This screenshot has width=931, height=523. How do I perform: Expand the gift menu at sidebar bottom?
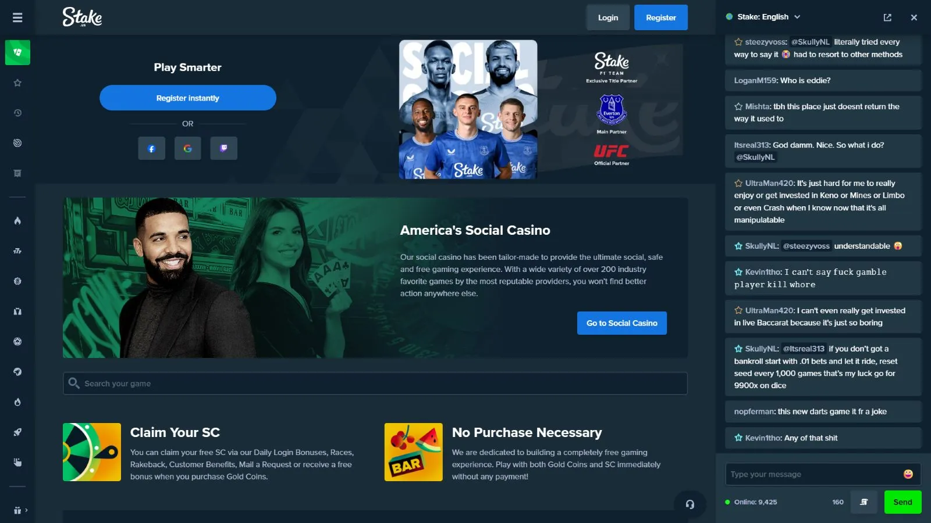20,510
